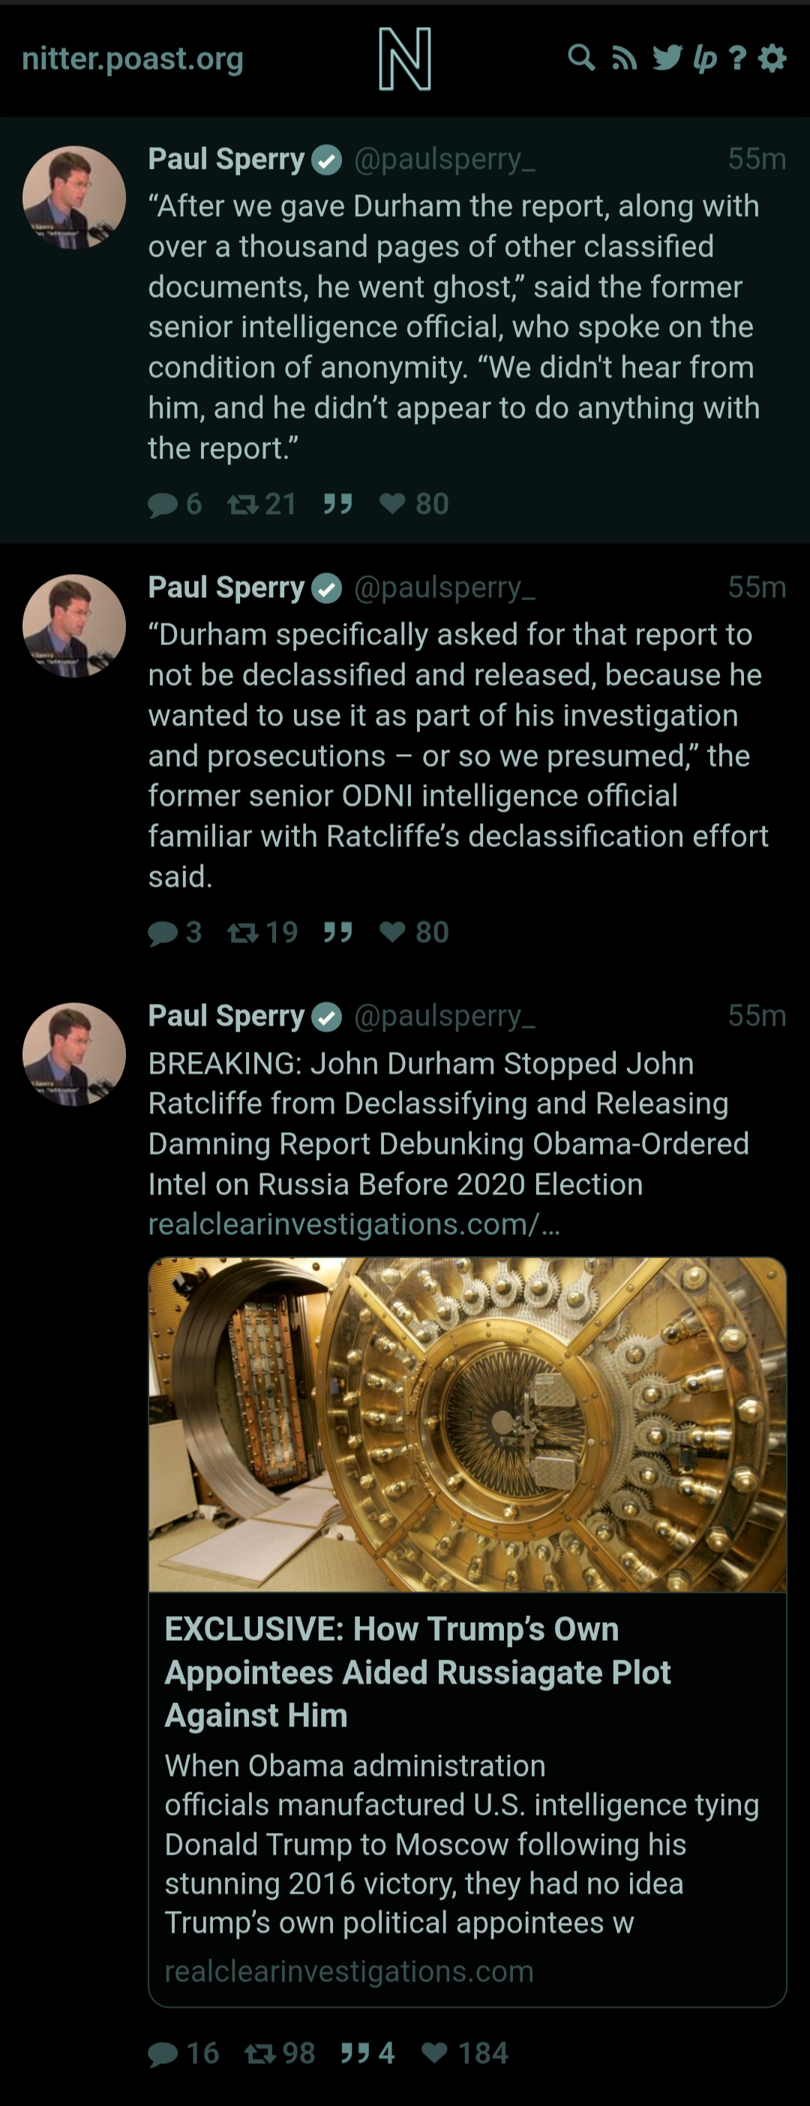This screenshot has width=810, height=2106.
Task: Click the reply icon showing 16 replies
Action: tap(163, 2053)
